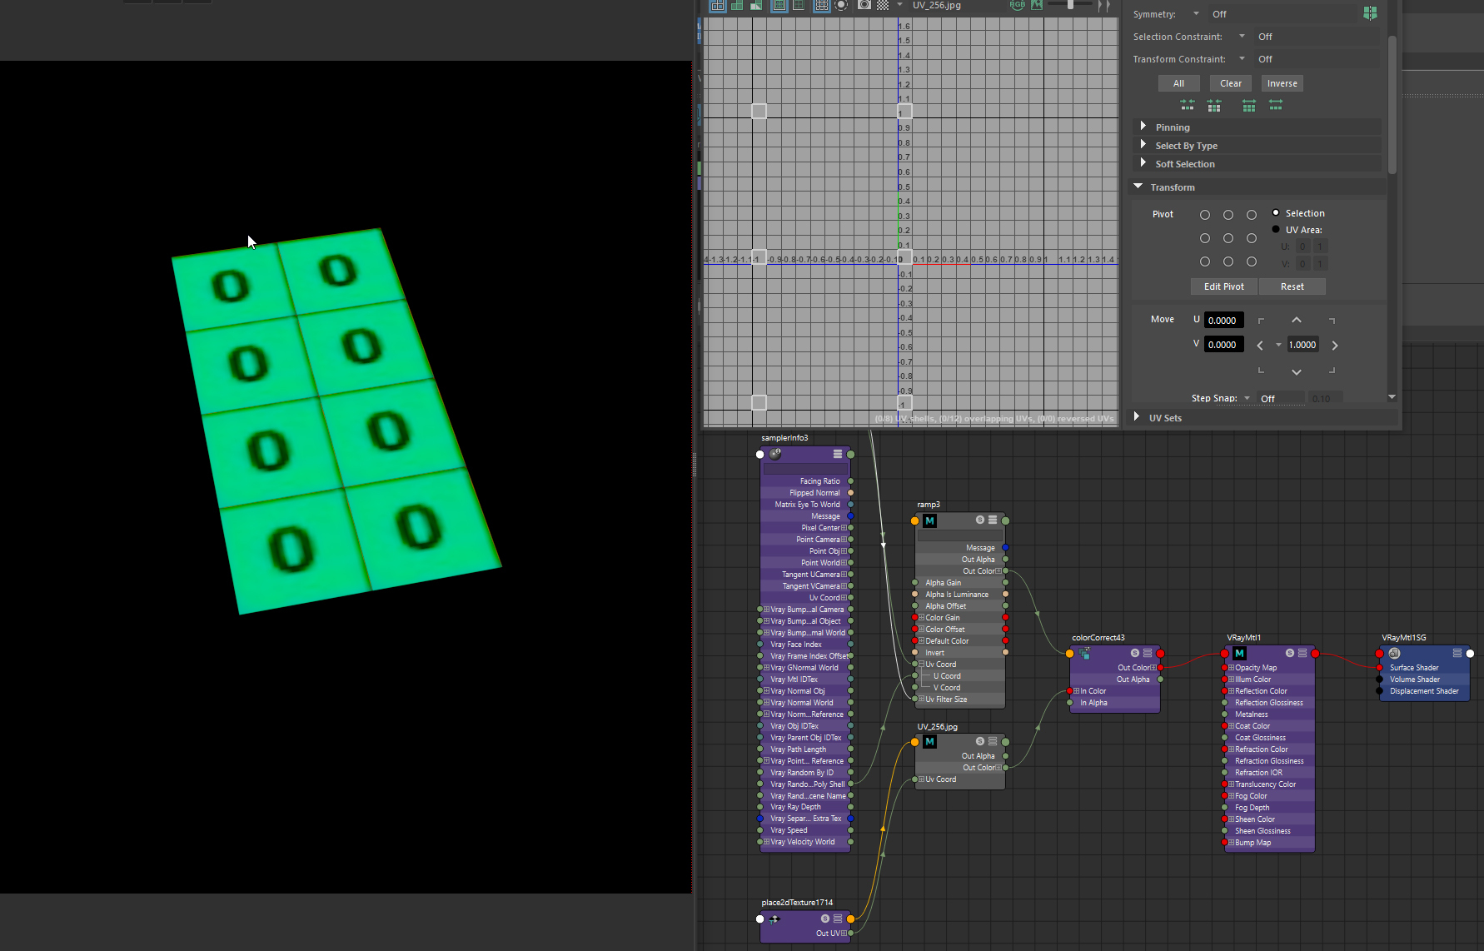Open the Transform Constraint dropdown arrow
Image resolution: width=1484 pixels, height=951 pixels.
click(1242, 58)
